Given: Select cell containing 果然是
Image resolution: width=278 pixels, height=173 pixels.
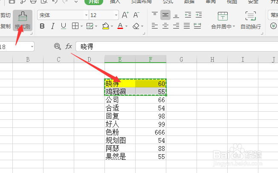Looking at the screenshot, I should [x=120, y=156].
